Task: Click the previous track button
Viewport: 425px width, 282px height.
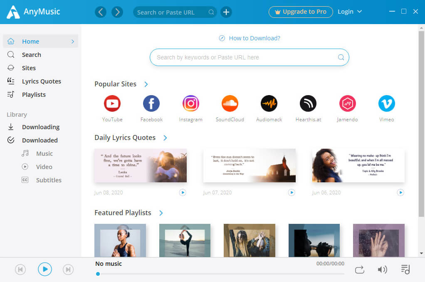Action: [20, 270]
